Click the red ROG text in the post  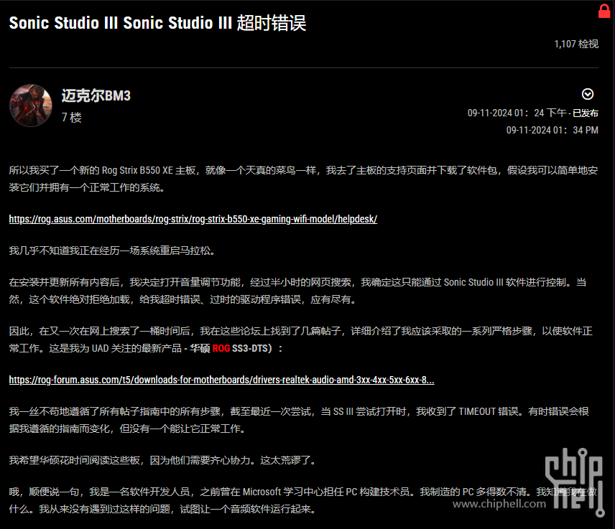coord(221,348)
